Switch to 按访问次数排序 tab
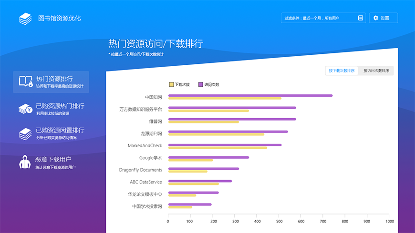 pos(376,71)
